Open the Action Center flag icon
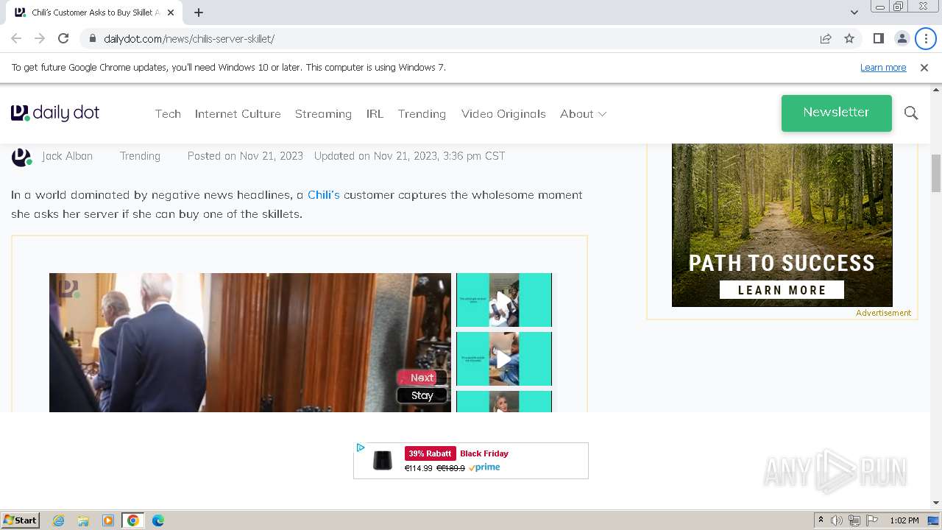This screenshot has height=530, width=942. tap(871, 520)
